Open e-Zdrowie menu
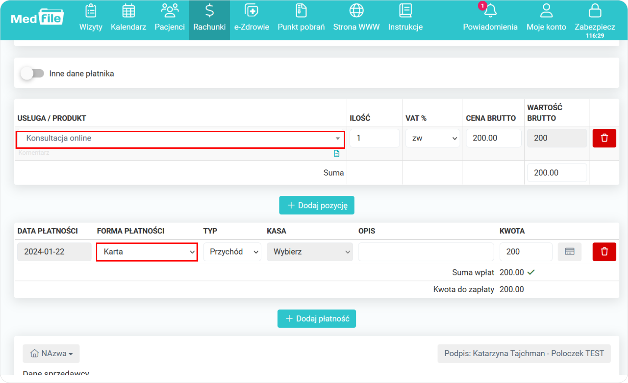Viewport: 628px width, 383px height. (x=251, y=18)
